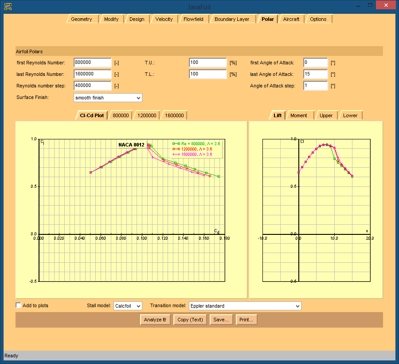The height and width of the screenshot is (364, 399).
Task: Click the red 1200000 legend entry
Action: coord(192,149)
